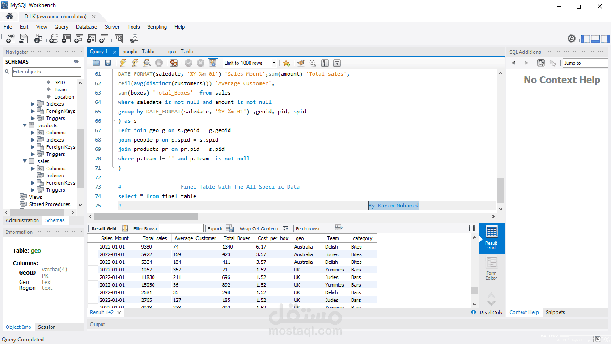Click the SQL editor horizontal scrollbar
611x344 pixels.
pyautogui.click(x=292, y=216)
